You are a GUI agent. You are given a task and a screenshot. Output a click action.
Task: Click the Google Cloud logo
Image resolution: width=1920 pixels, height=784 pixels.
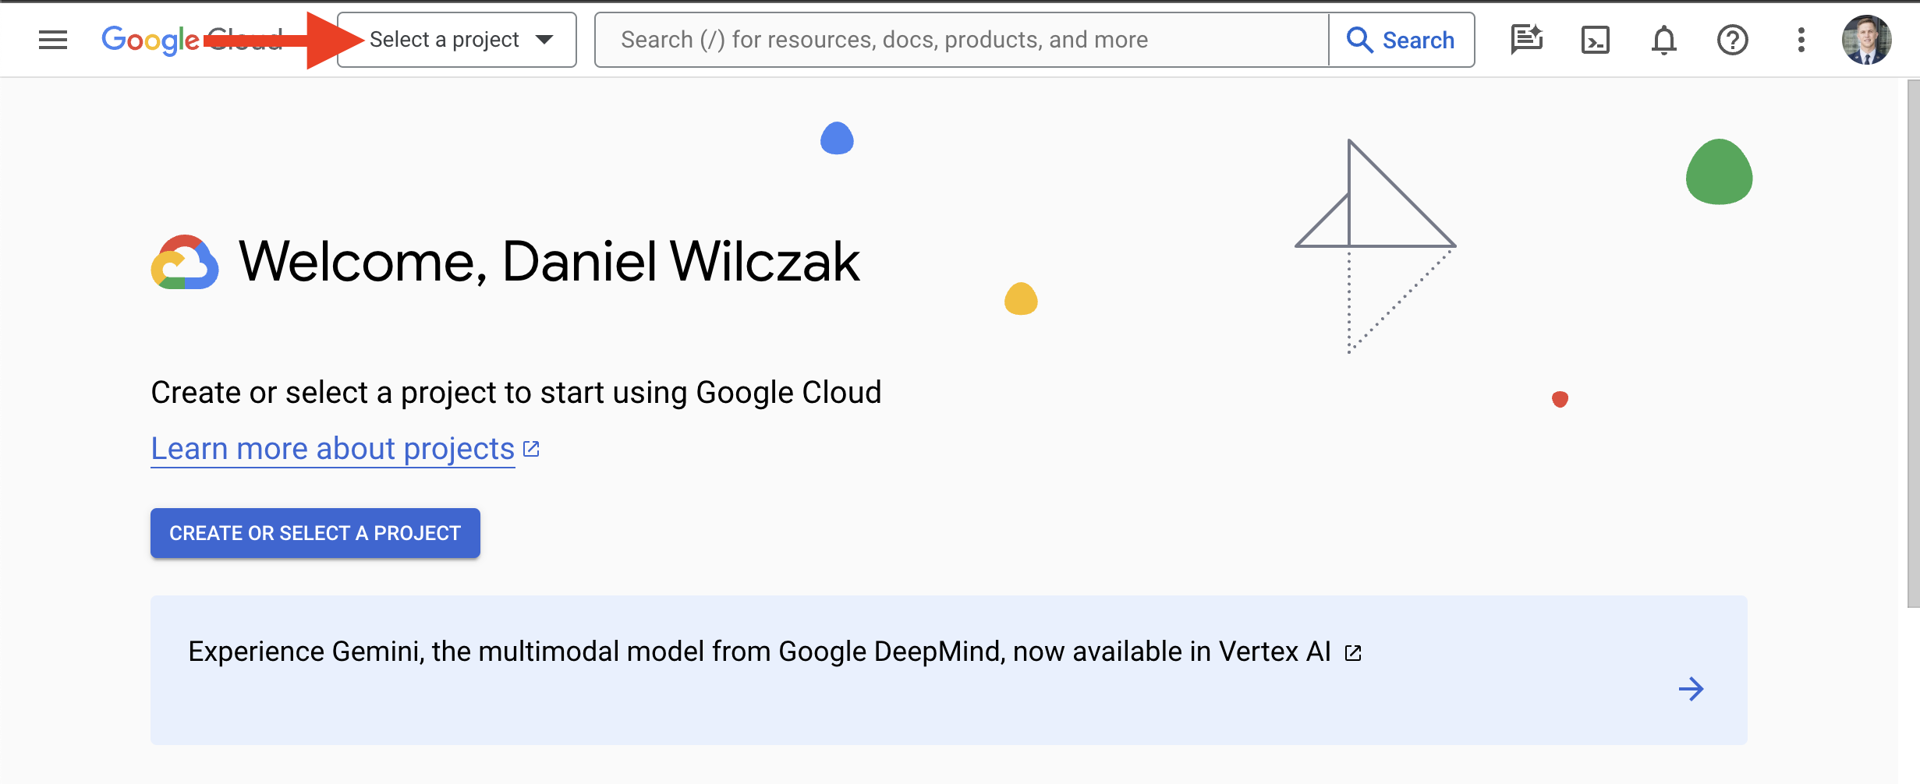click(x=192, y=40)
